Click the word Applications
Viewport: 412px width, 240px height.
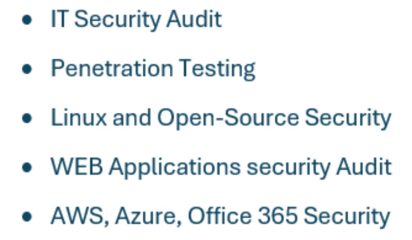click(175, 168)
